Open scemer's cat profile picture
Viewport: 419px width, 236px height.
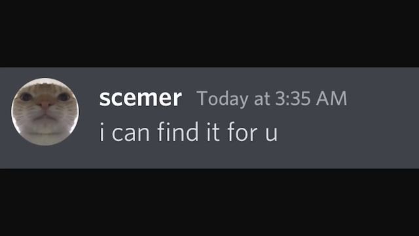[x=45, y=111]
